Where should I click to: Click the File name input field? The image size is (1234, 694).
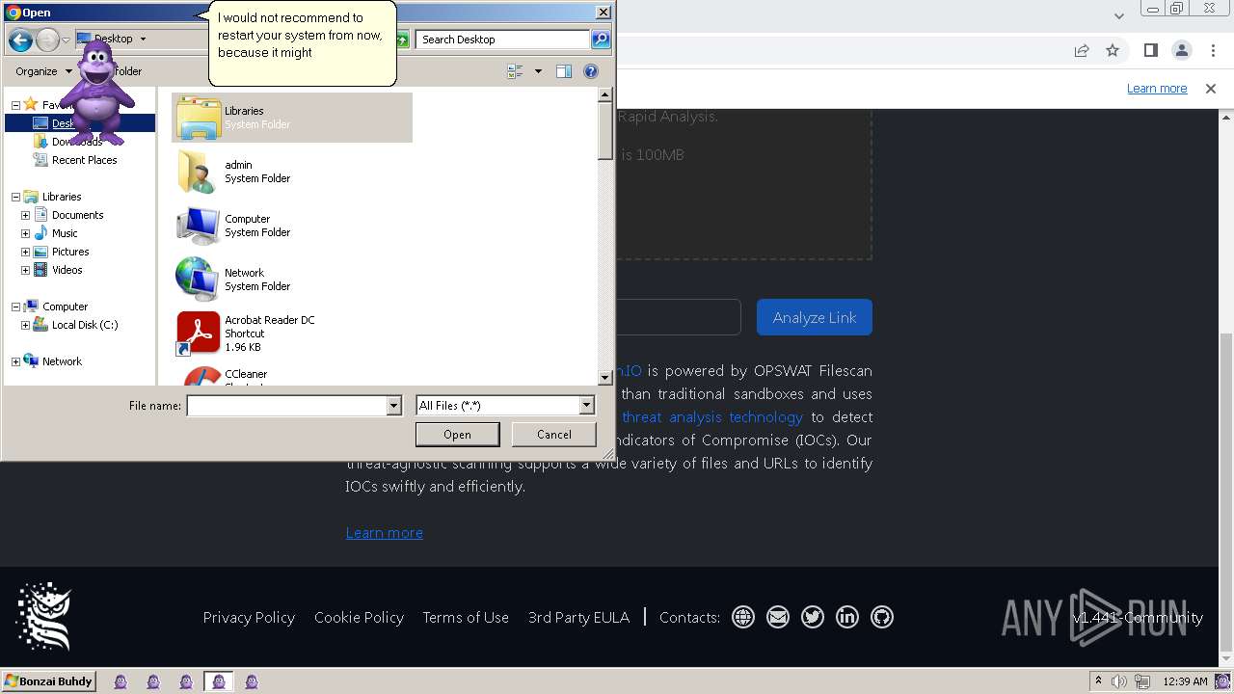(286, 406)
